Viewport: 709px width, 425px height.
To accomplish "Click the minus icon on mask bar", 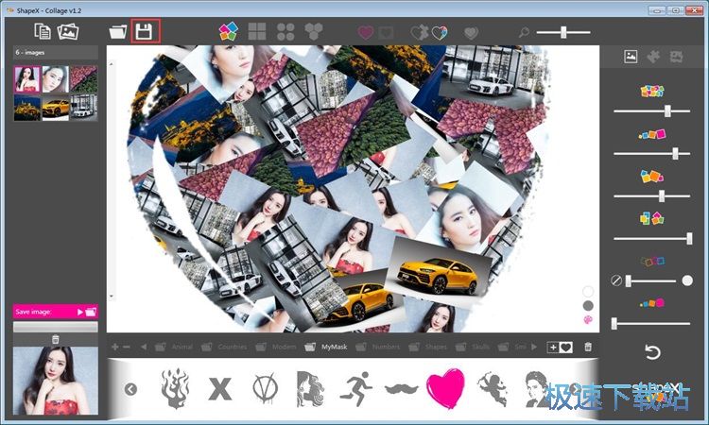I will pyautogui.click(x=127, y=347).
